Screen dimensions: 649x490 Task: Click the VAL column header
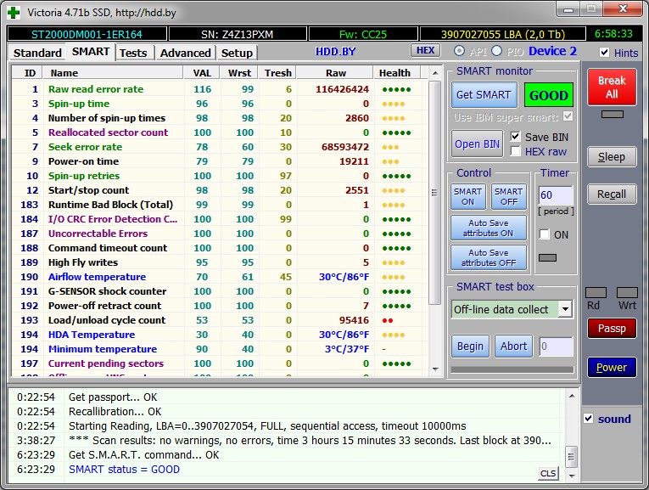coord(202,73)
